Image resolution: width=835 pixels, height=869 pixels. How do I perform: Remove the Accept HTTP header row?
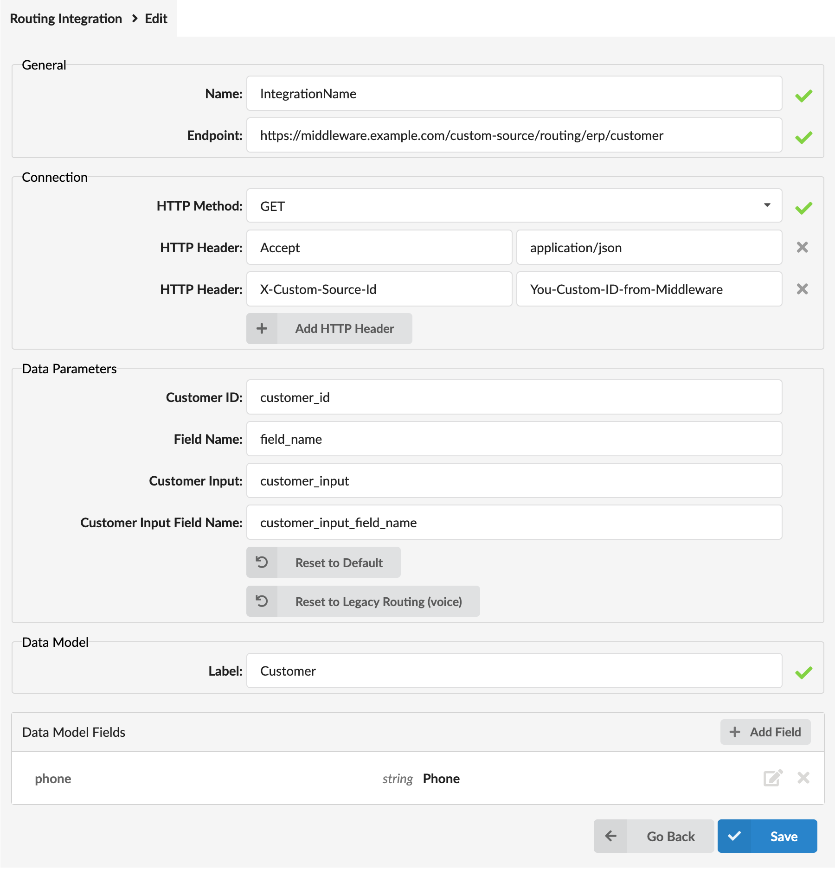tap(802, 248)
